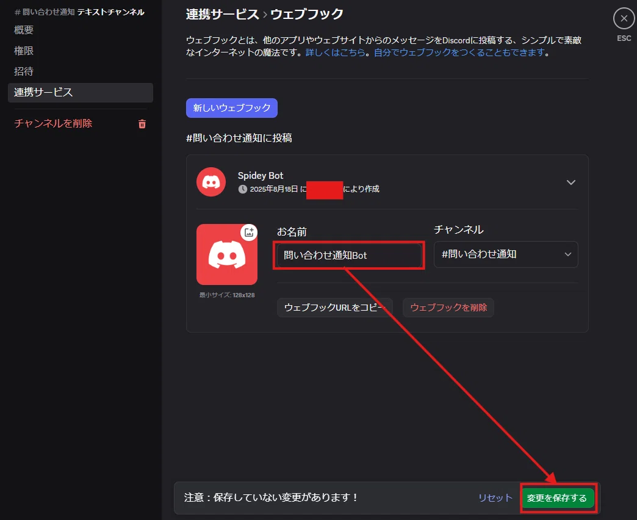Click the お名前 input field
637x520 pixels.
click(x=348, y=255)
